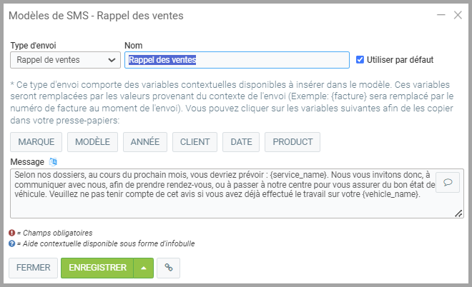Click the chain link icon button

pos(169,268)
